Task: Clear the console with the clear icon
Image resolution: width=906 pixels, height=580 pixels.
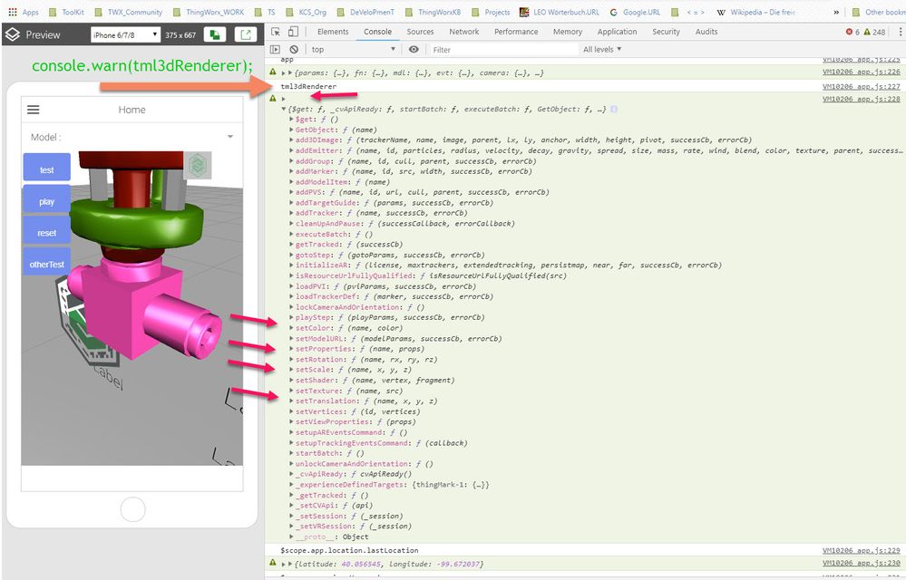Action: click(x=294, y=49)
